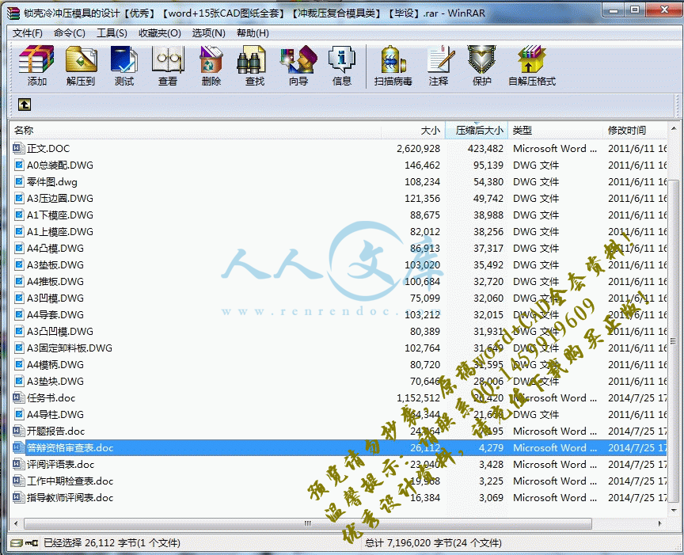Select file A3垫板.DWG

click(55, 265)
